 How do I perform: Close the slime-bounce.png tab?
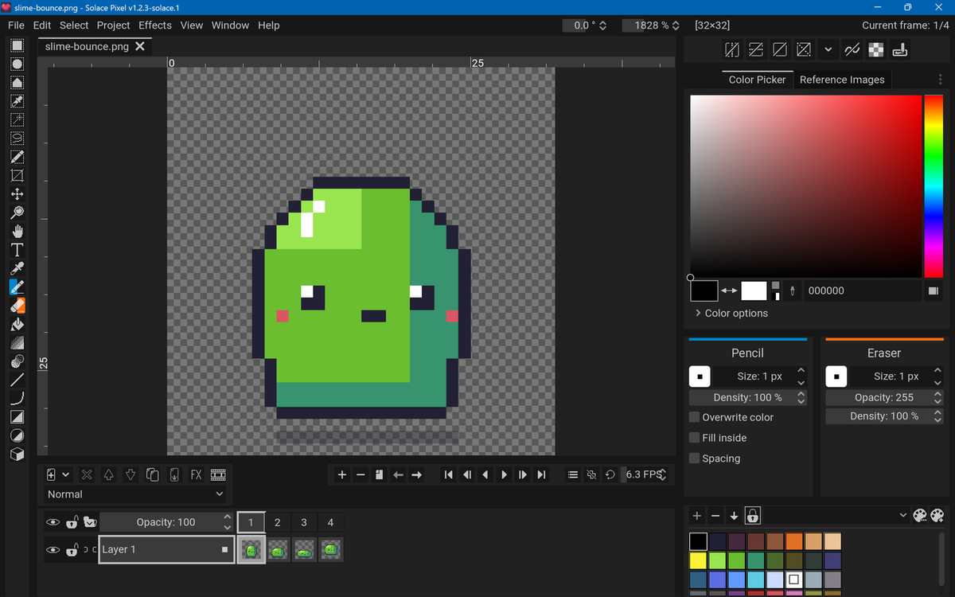(140, 46)
